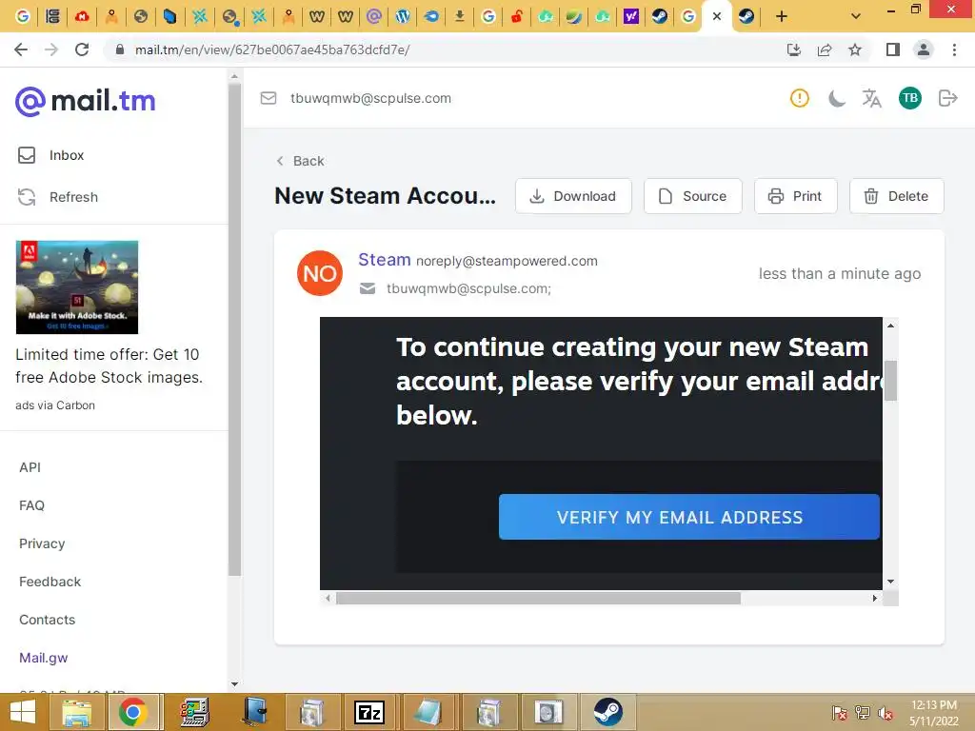Open the FAQ page
The height and width of the screenshot is (731, 975).
31,505
